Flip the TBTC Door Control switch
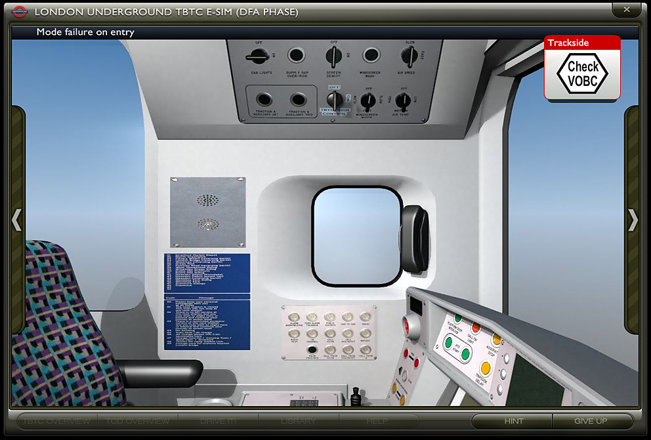This screenshot has width=651, height=440. (x=335, y=98)
